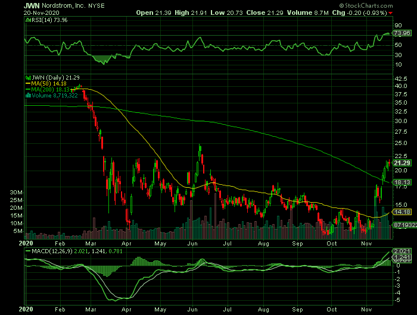Click the 1.241 MACD signal value tag

pyautogui.click(x=402, y=257)
